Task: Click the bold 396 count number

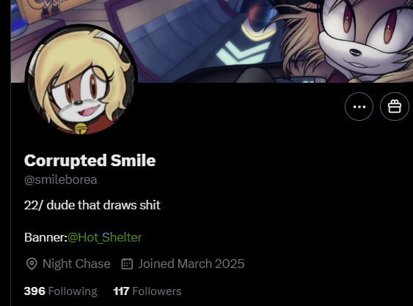Action: pos(34,291)
